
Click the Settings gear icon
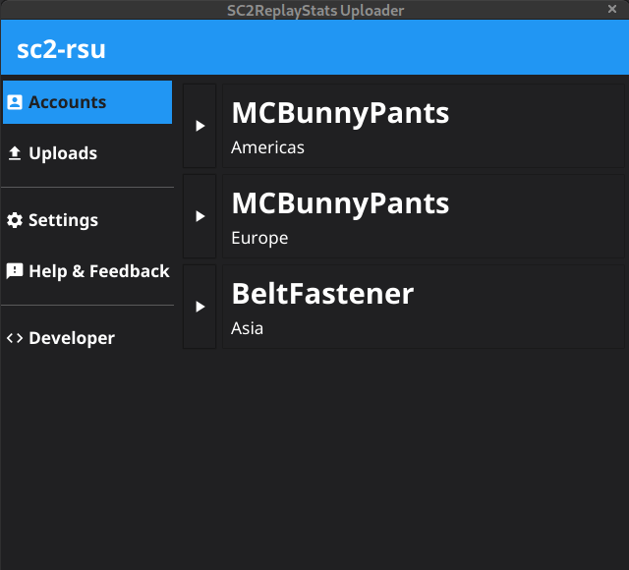click(15, 220)
